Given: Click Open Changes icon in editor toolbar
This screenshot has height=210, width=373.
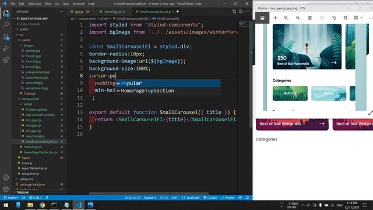Looking at the screenshot, I should [x=234, y=12].
